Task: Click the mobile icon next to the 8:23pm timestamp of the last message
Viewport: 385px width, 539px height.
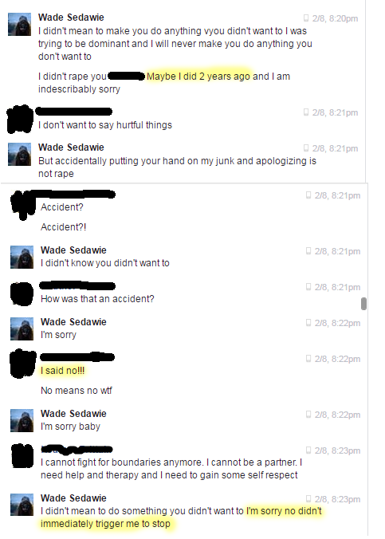Action: click(308, 499)
